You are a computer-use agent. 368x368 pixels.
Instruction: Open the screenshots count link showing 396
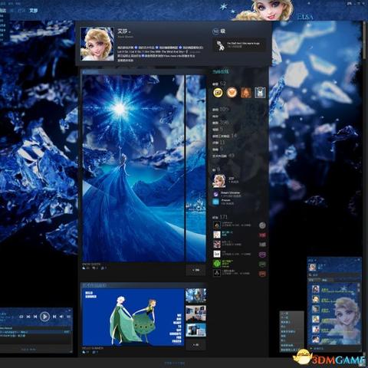click(x=220, y=123)
